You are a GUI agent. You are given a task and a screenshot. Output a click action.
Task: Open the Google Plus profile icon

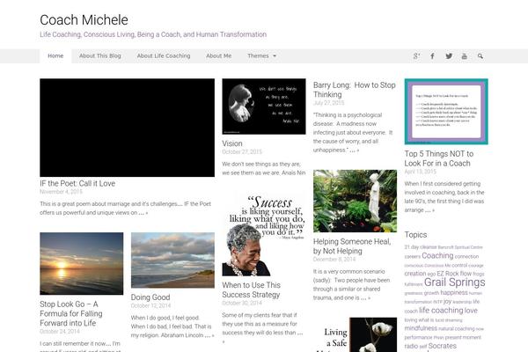pyautogui.click(x=416, y=56)
